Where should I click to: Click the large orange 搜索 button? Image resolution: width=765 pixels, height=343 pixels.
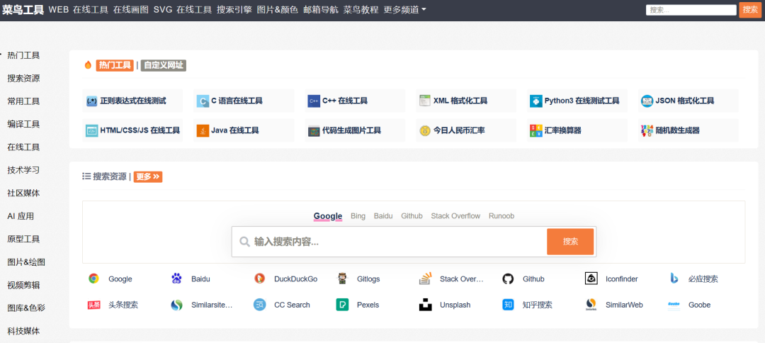pyautogui.click(x=570, y=242)
